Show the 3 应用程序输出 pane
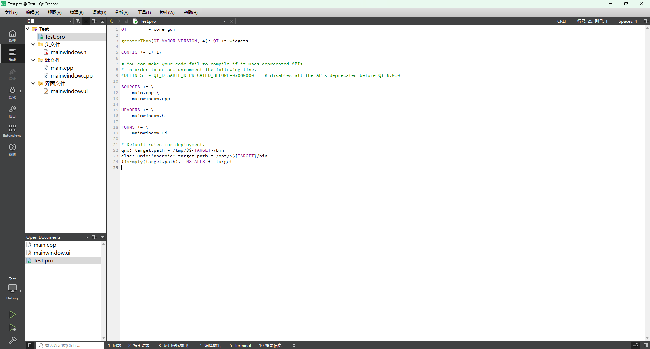Viewport: 650px width, 349px height. tap(173, 345)
